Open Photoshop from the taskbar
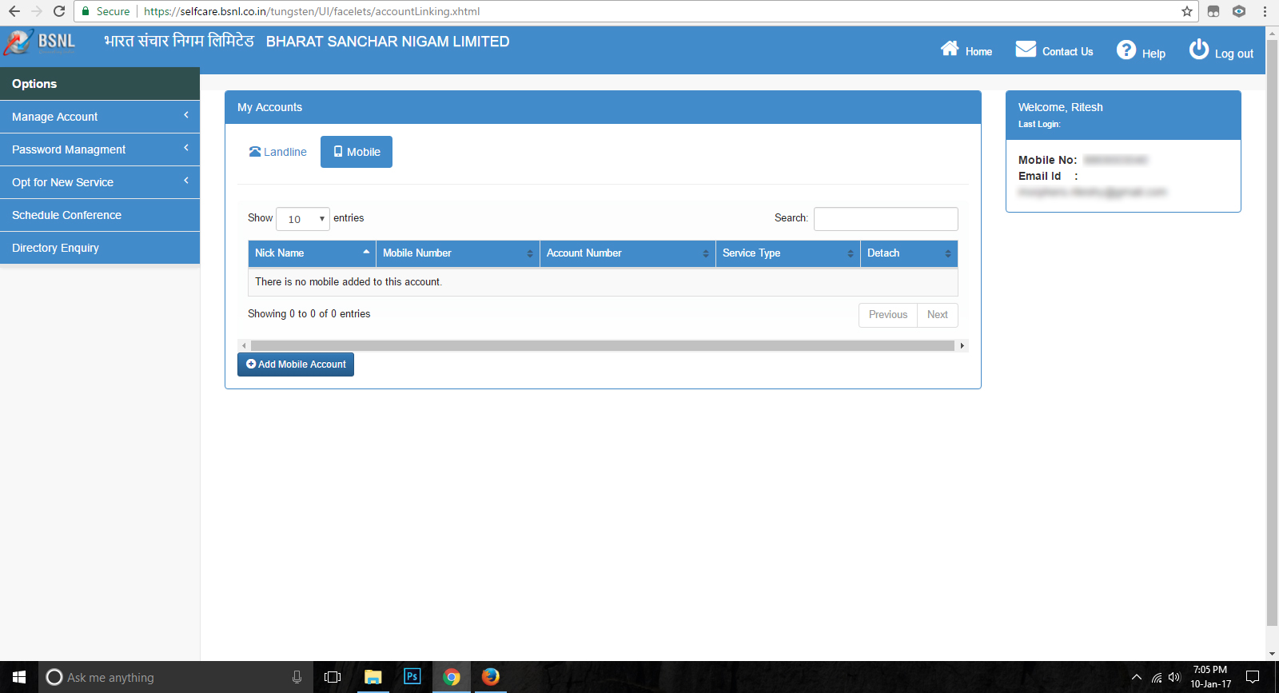Screen dimensions: 1279x693 (x=412, y=677)
